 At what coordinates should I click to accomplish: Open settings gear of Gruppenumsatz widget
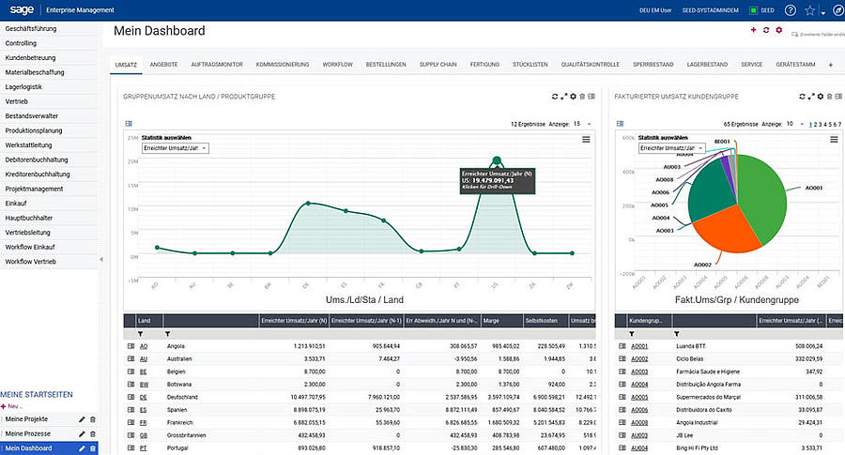(x=573, y=97)
